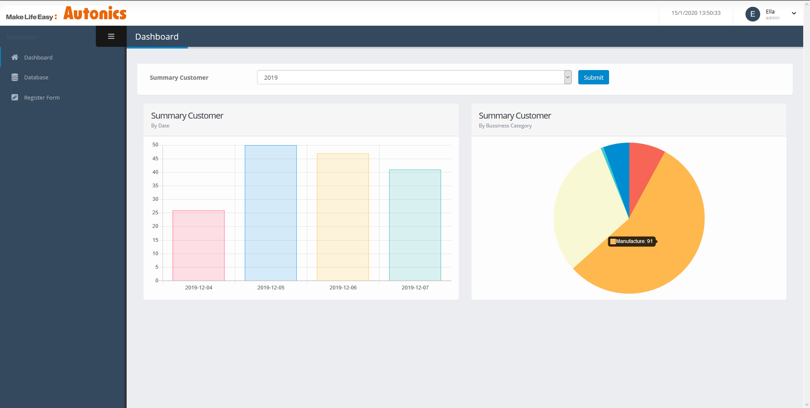
Task: Expand the Ella admin user dropdown
Action: point(794,14)
